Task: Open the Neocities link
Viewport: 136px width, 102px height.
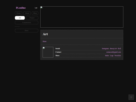Action: point(118,55)
